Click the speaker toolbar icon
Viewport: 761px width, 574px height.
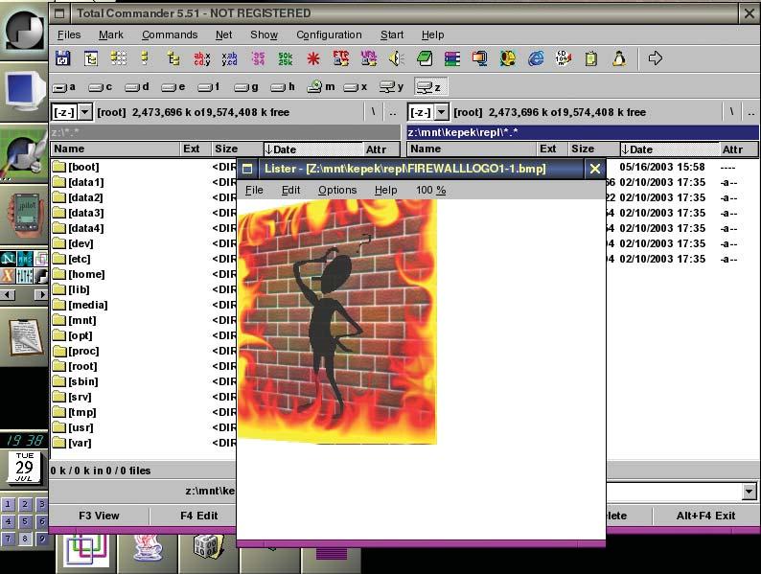pos(396,58)
